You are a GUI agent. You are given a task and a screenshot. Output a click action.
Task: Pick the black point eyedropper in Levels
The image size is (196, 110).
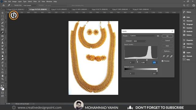(164, 56)
